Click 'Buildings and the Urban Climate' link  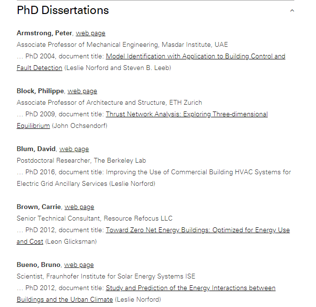65,300
